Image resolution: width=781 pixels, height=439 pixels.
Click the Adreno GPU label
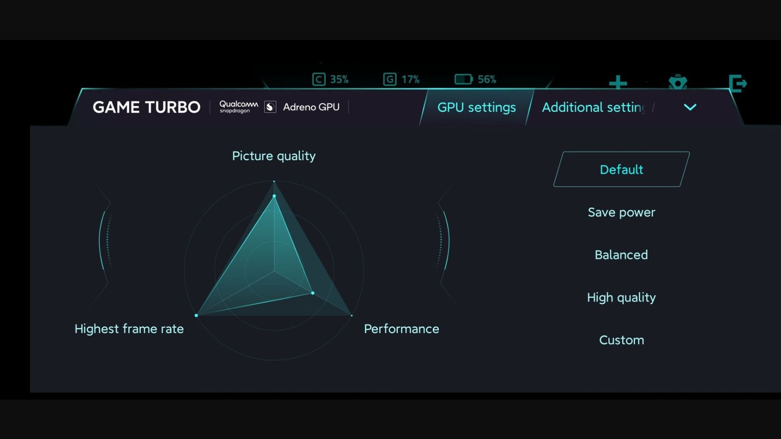[x=311, y=107]
